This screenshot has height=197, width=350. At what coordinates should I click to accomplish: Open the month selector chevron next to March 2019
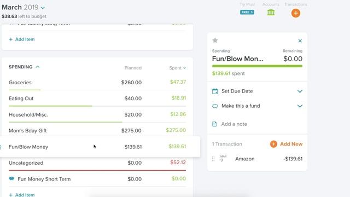[43, 8]
